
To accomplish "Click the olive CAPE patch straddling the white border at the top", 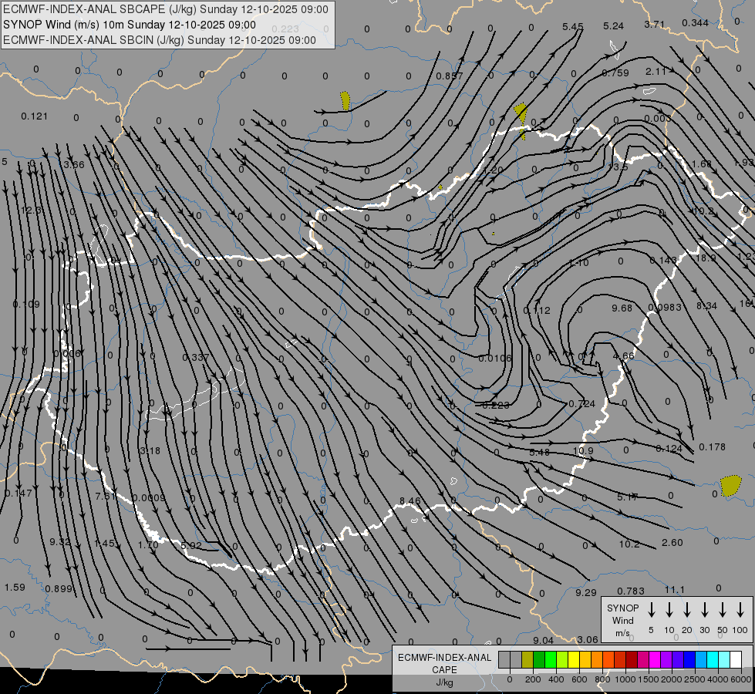I will pyautogui.click(x=521, y=120).
